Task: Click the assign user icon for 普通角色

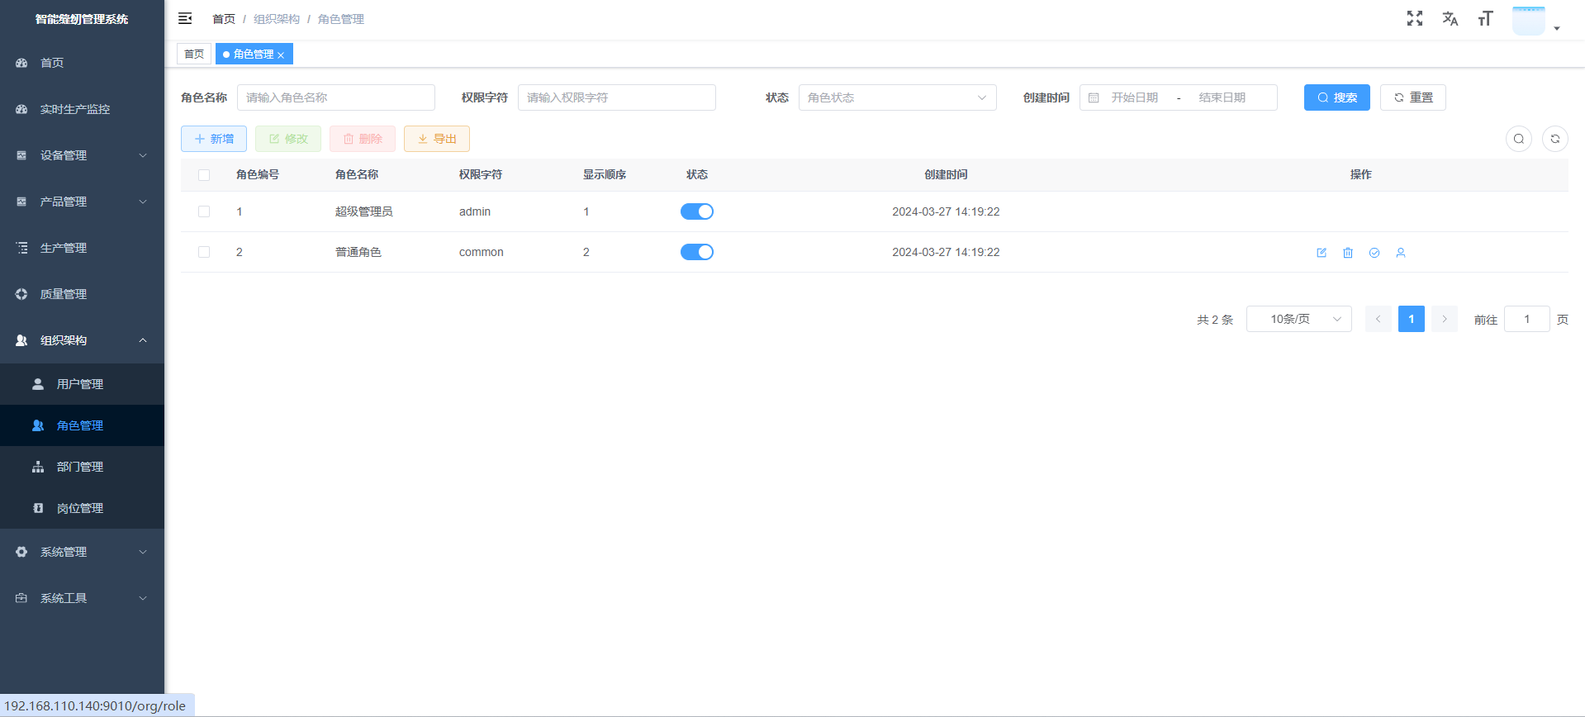Action: point(1401,253)
